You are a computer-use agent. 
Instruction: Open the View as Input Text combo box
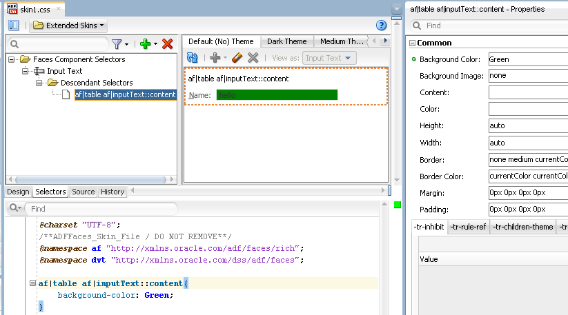point(329,58)
